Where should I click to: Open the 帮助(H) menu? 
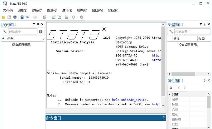coord(113,10)
